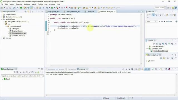Click Remove All Terminated Launches in Console

132,69
